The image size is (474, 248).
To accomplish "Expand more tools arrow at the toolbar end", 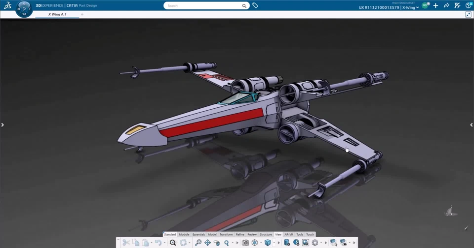I will pos(355,243).
